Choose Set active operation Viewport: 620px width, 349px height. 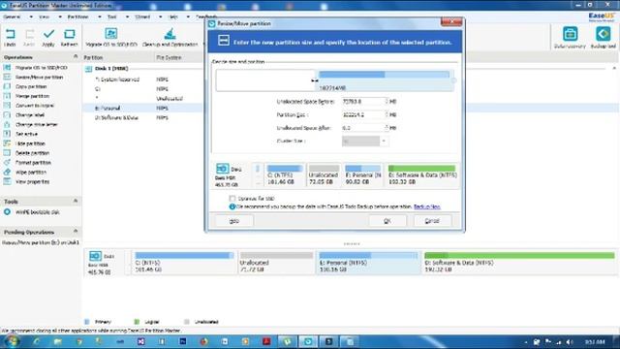(x=26, y=134)
